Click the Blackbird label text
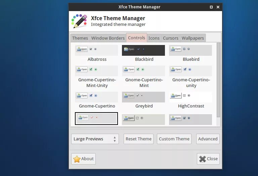This screenshot has width=258, height=176. point(144,59)
